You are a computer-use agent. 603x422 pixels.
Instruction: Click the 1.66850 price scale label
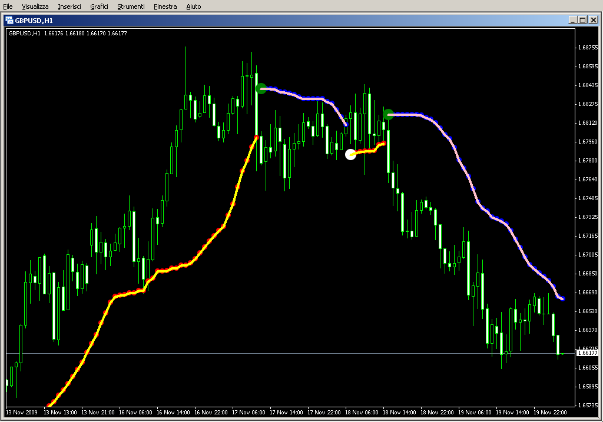click(588, 274)
